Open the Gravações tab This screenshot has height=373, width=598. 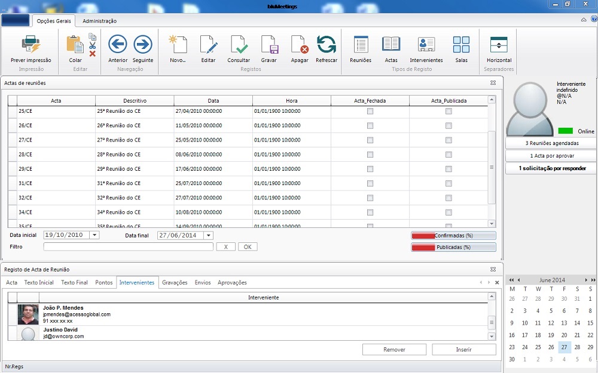click(x=175, y=282)
